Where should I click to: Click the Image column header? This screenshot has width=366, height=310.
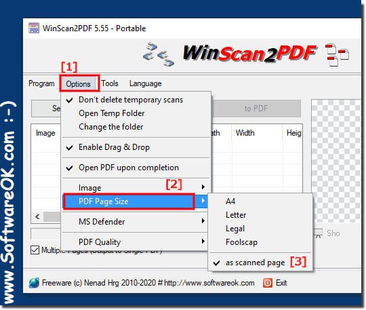click(x=46, y=133)
